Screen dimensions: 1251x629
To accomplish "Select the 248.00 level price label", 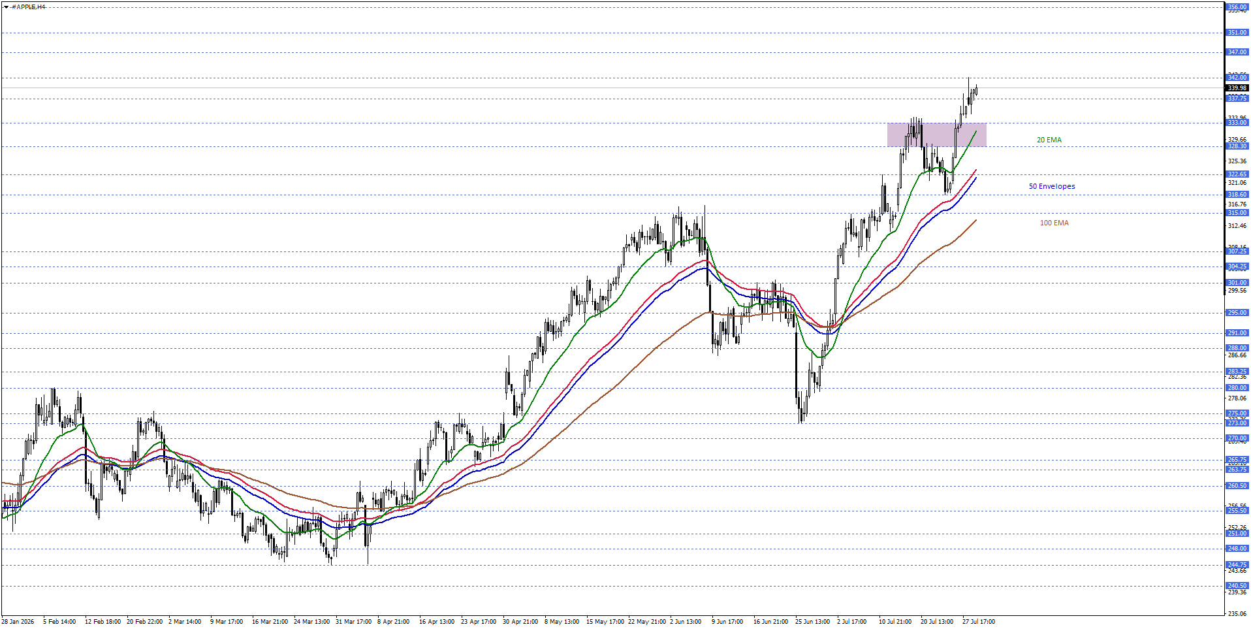I will point(1237,549).
